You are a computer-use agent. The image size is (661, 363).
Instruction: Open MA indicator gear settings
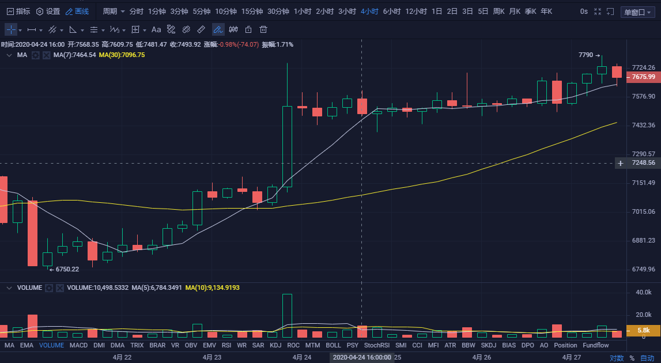[36, 55]
